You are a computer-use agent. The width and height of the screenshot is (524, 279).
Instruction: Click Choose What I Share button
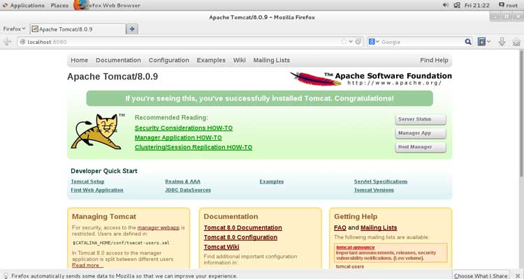click(x=481, y=276)
